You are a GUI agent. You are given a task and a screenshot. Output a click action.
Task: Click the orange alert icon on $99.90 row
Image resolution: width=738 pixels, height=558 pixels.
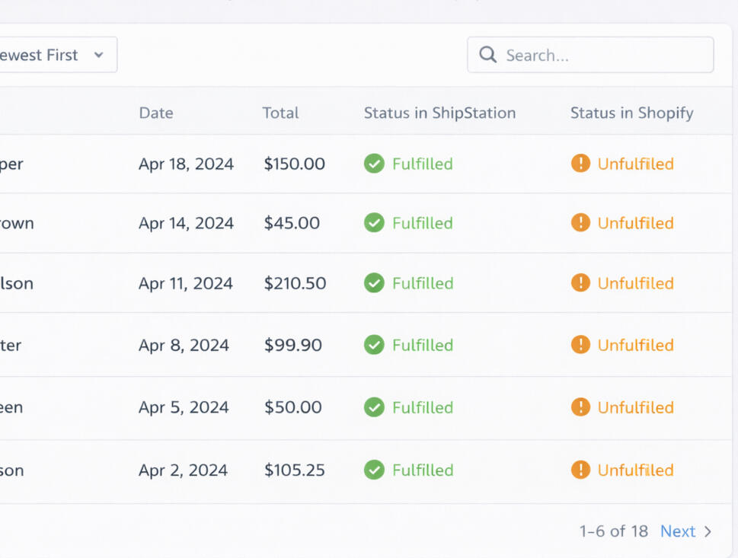pos(580,345)
